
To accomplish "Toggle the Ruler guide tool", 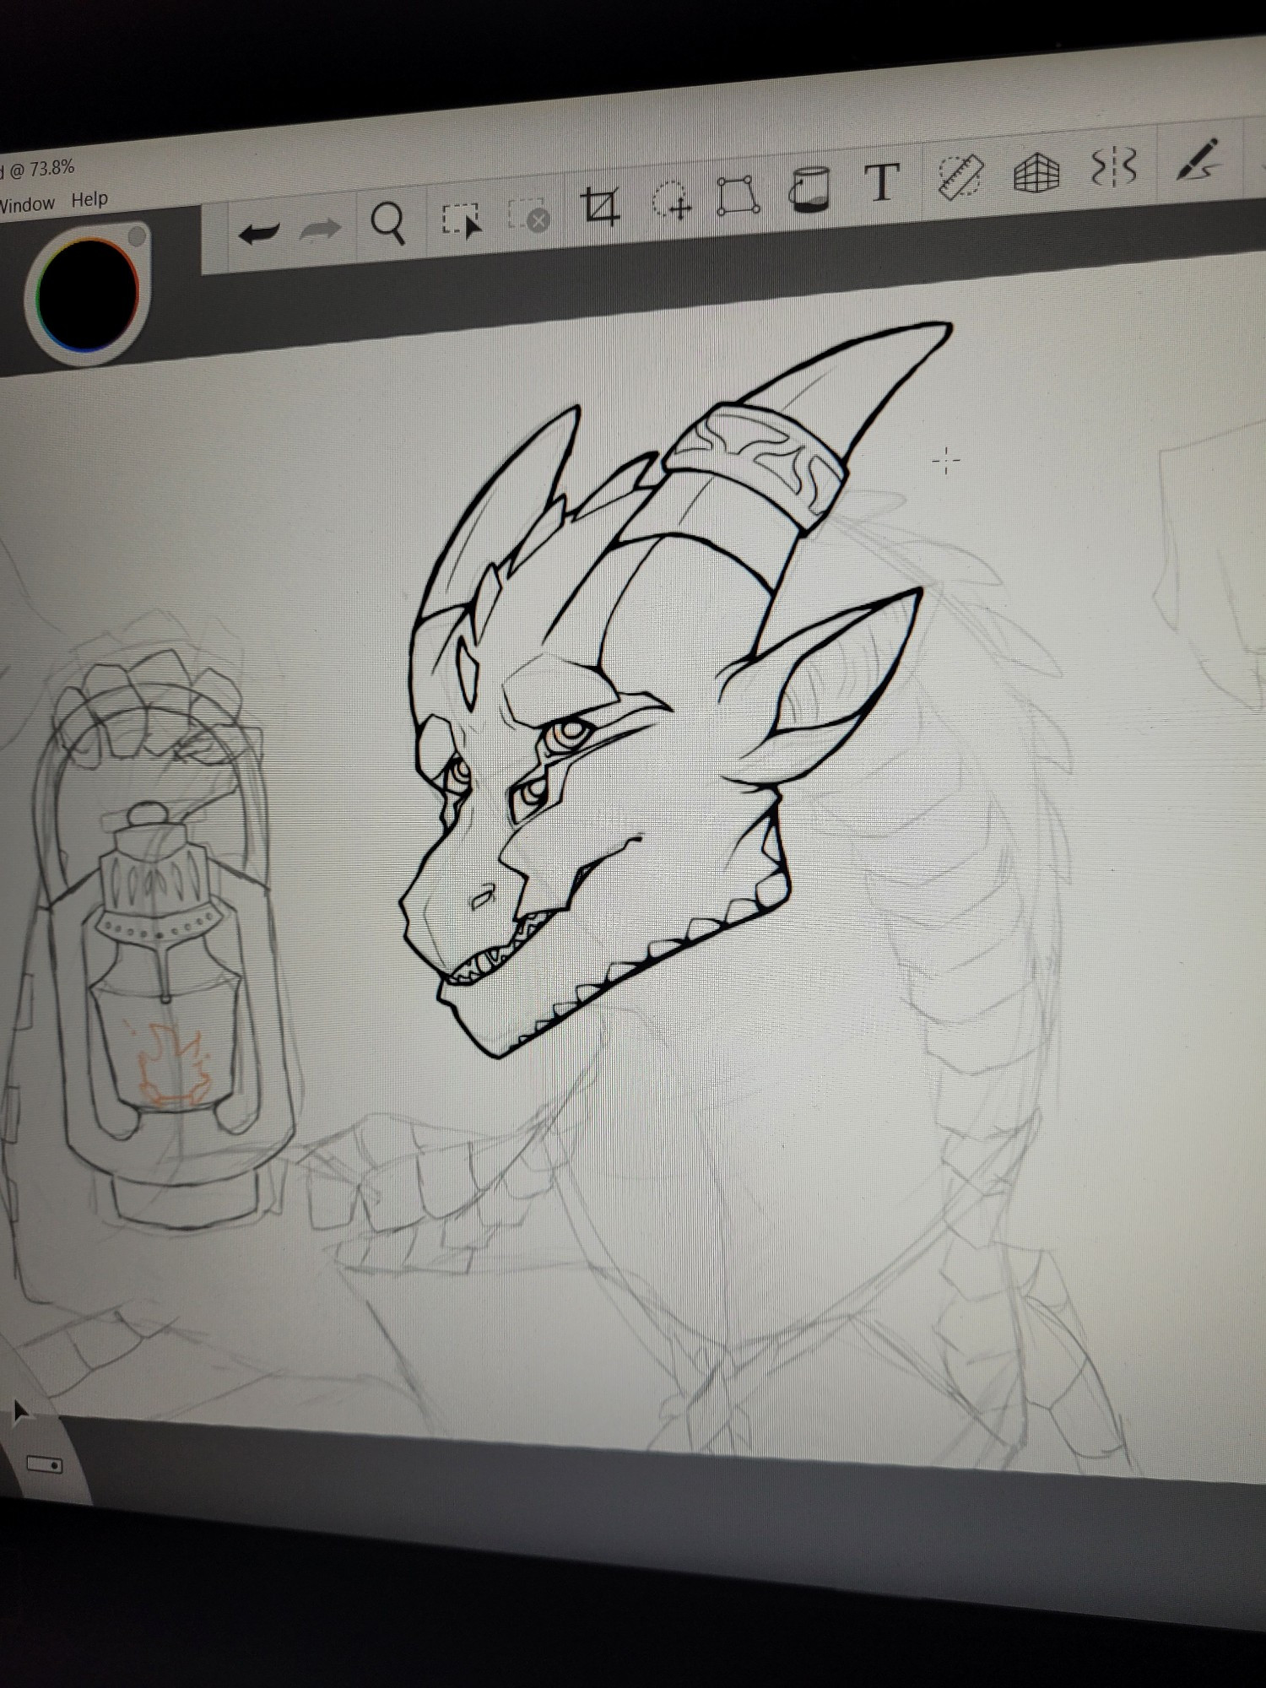I will click(x=960, y=176).
